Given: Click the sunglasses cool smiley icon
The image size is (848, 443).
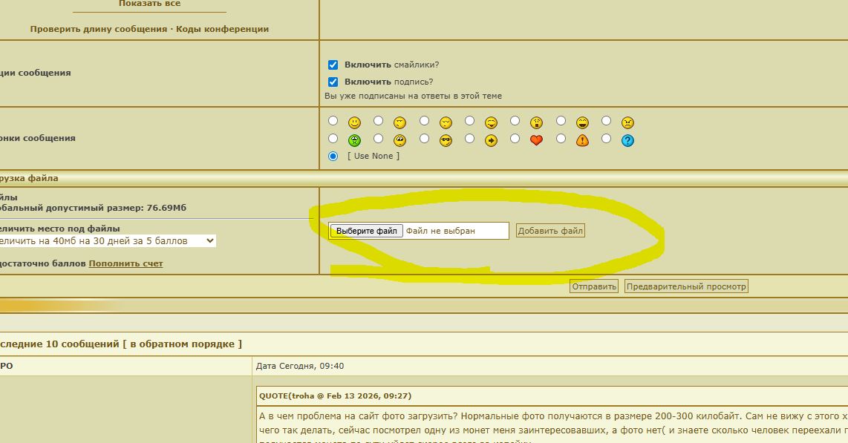Looking at the screenshot, I should [x=446, y=140].
